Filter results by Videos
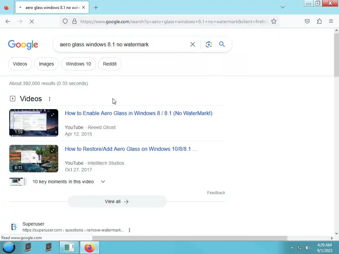The width and height of the screenshot is (339, 254). point(20,64)
